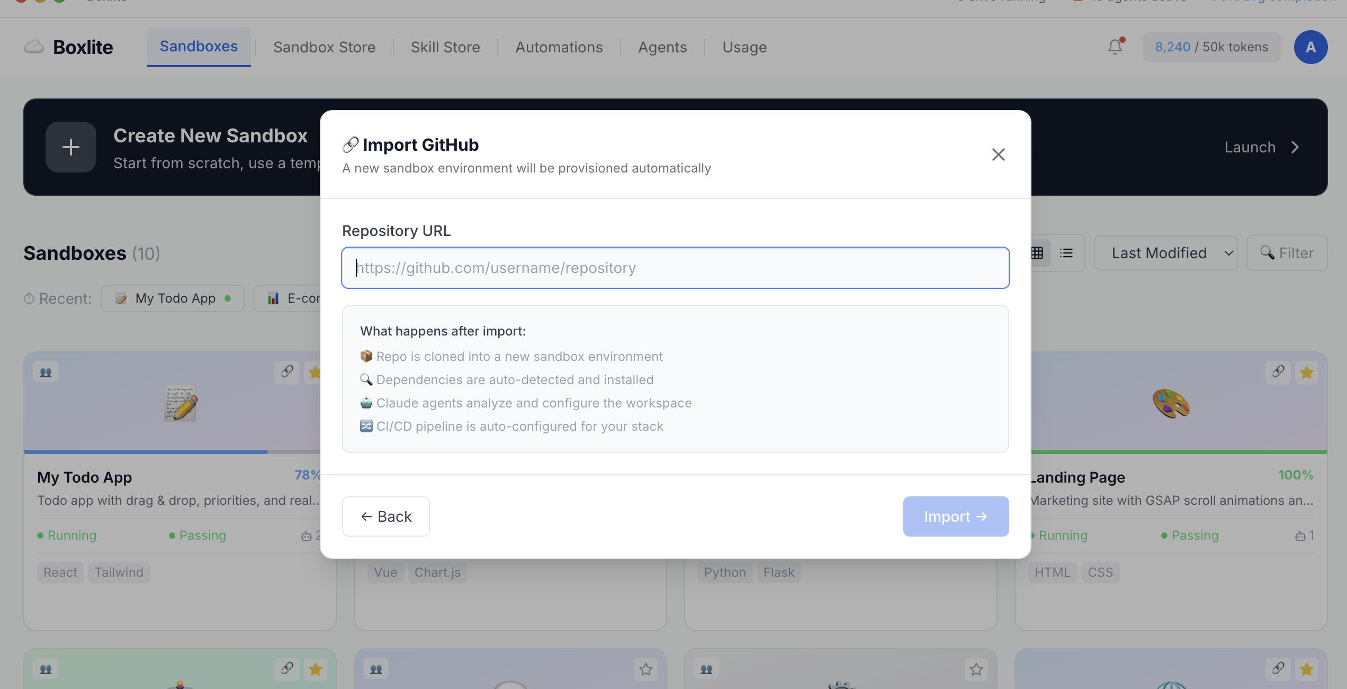Image resolution: width=1347 pixels, height=689 pixels.
Task: Open the Sandbox Store tab
Action: pyautogui.click(x=324, y=47)
